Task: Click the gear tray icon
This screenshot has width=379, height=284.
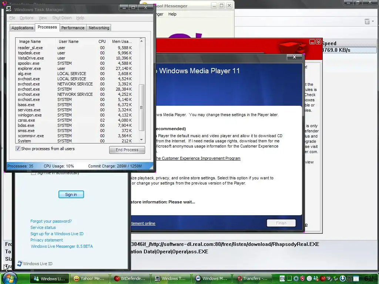Action: coord(296,278)
